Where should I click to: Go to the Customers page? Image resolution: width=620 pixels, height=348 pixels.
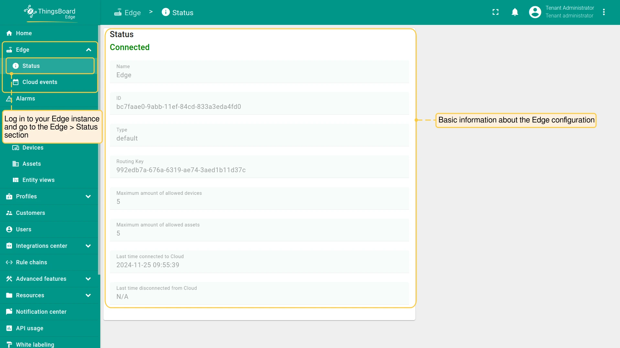click(30, 213)
